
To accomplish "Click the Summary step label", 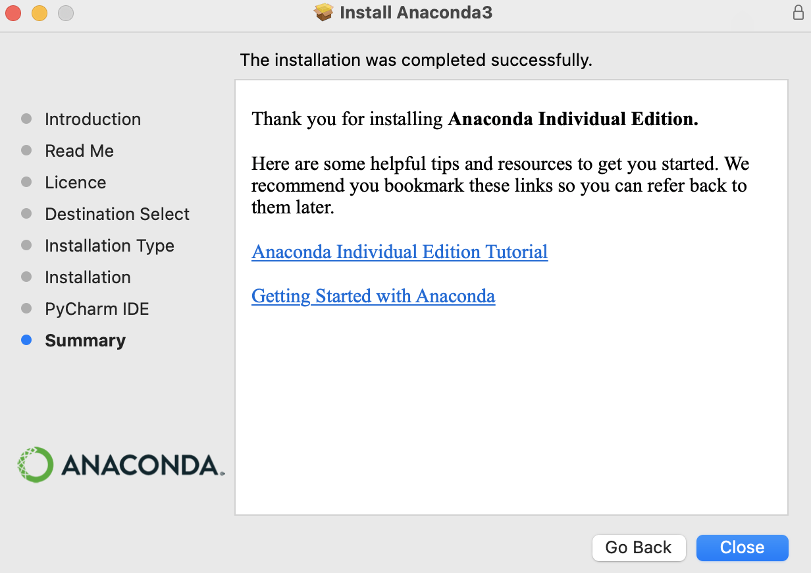I will (x=85, y=341).
